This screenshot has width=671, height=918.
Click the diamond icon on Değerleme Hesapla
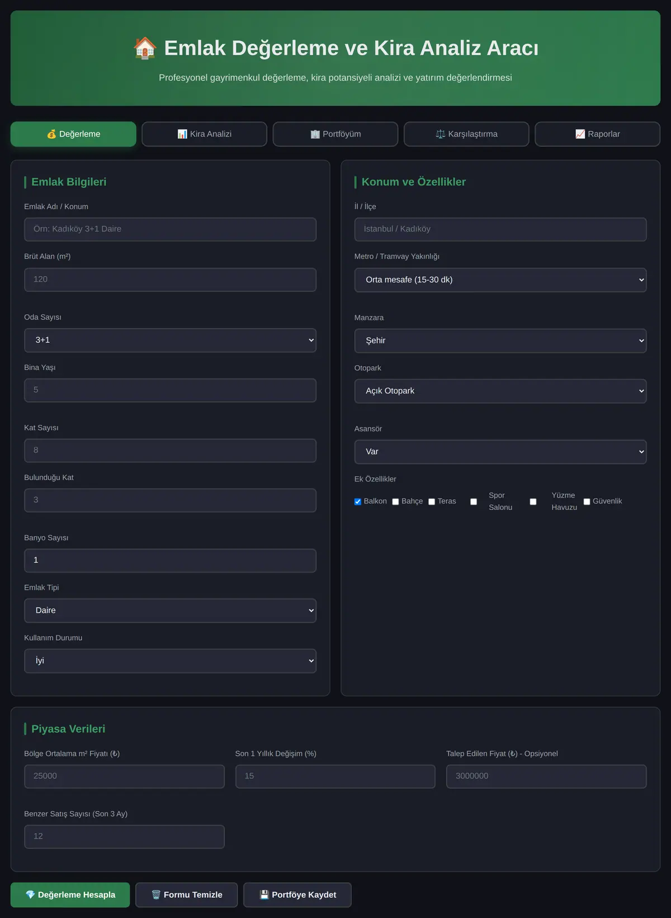[30, 895]
